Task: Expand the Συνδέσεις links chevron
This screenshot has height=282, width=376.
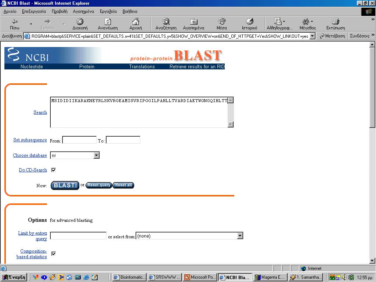Action: pyautogui.click(x=373, y=35)
